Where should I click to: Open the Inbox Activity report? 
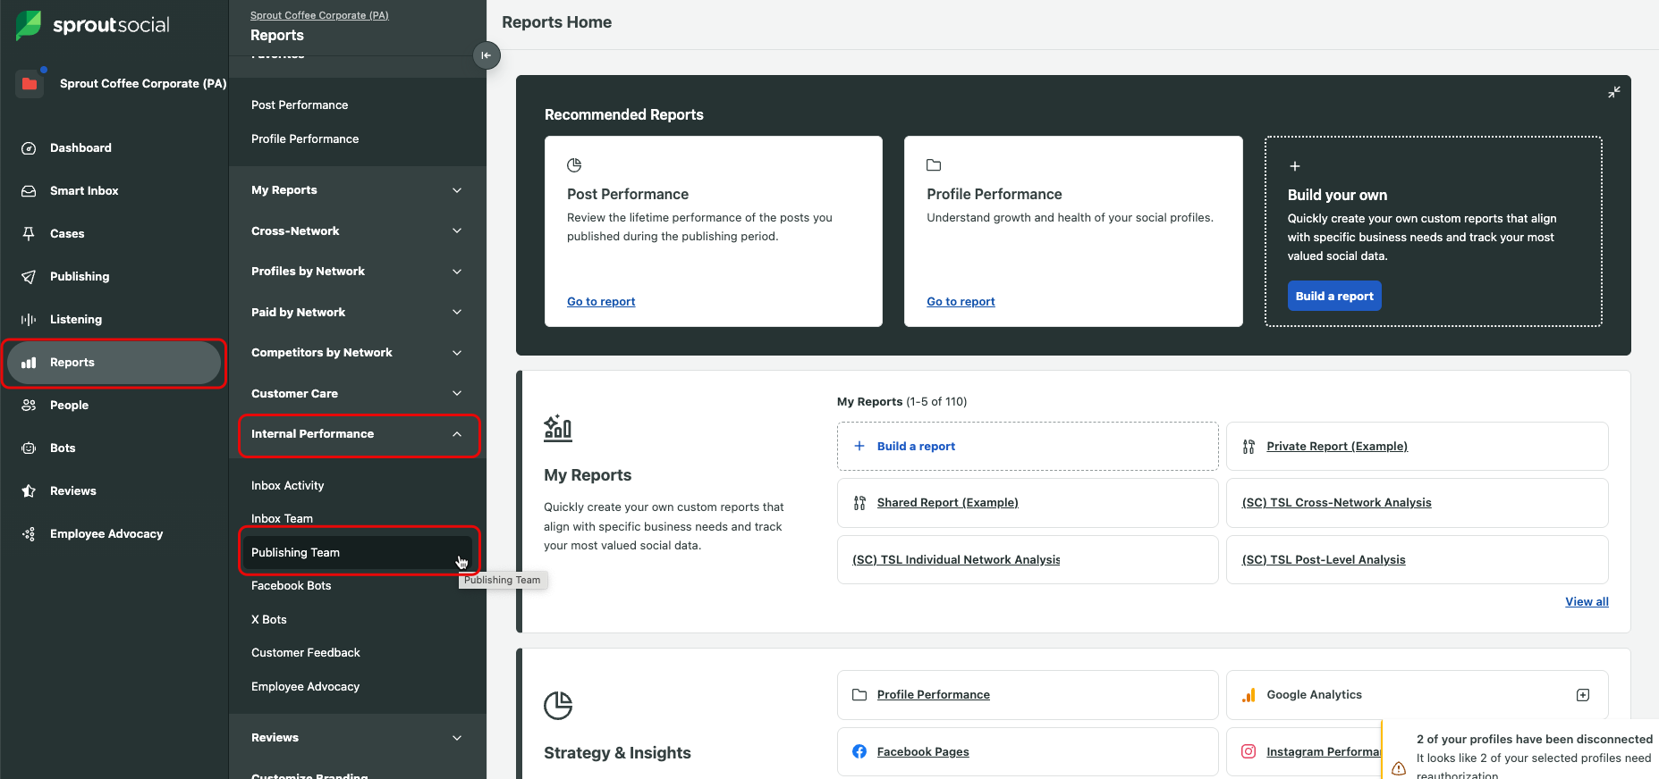pos(288,486)
